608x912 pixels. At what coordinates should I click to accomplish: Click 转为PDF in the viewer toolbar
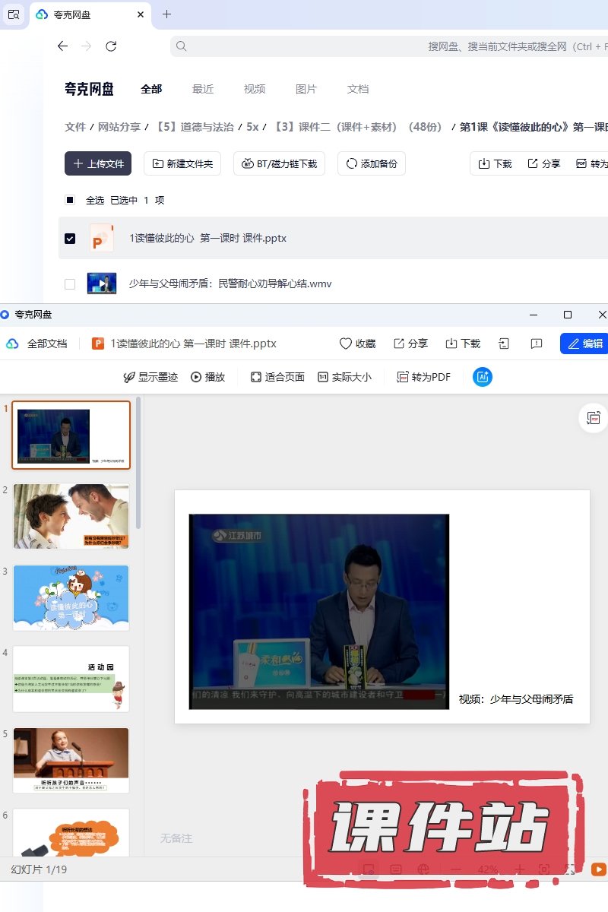424,377
